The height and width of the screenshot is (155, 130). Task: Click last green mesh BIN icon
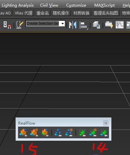(104, 133)
